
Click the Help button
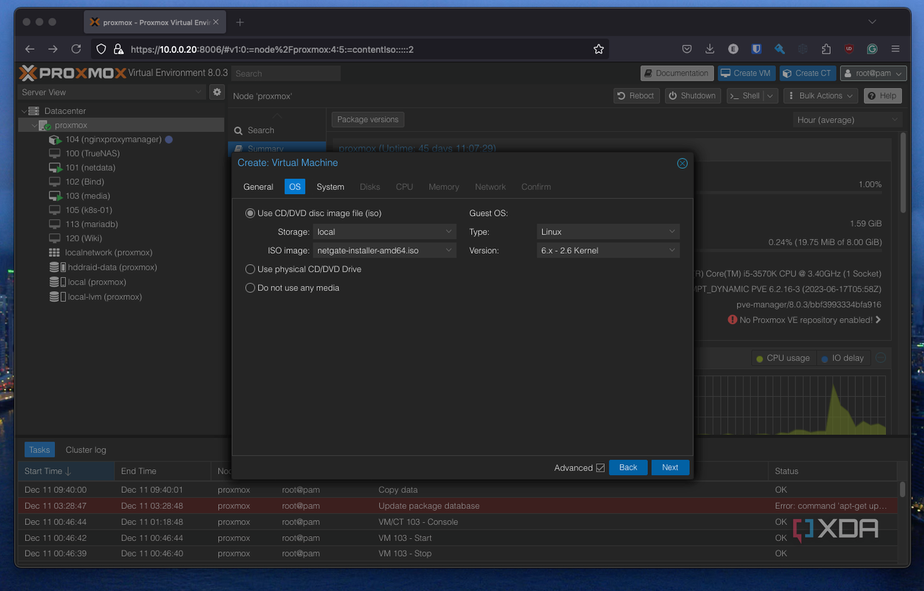pyautogui.click(x=882, y=95)
